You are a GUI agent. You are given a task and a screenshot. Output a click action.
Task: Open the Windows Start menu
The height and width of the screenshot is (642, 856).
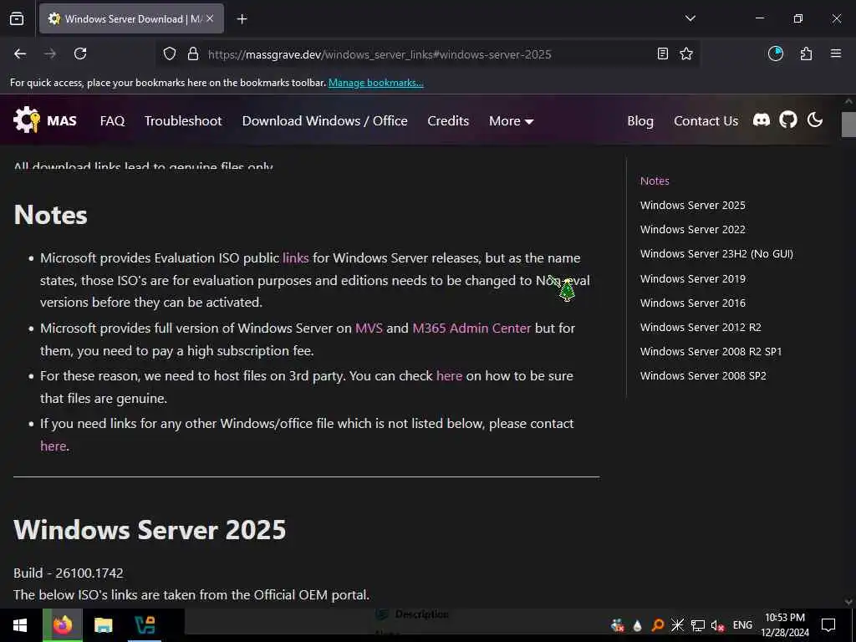tap(20, 625)
